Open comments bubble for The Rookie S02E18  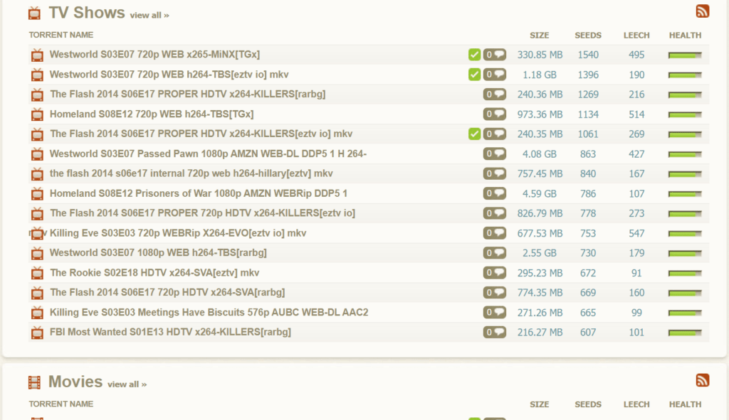pos(495,272)
